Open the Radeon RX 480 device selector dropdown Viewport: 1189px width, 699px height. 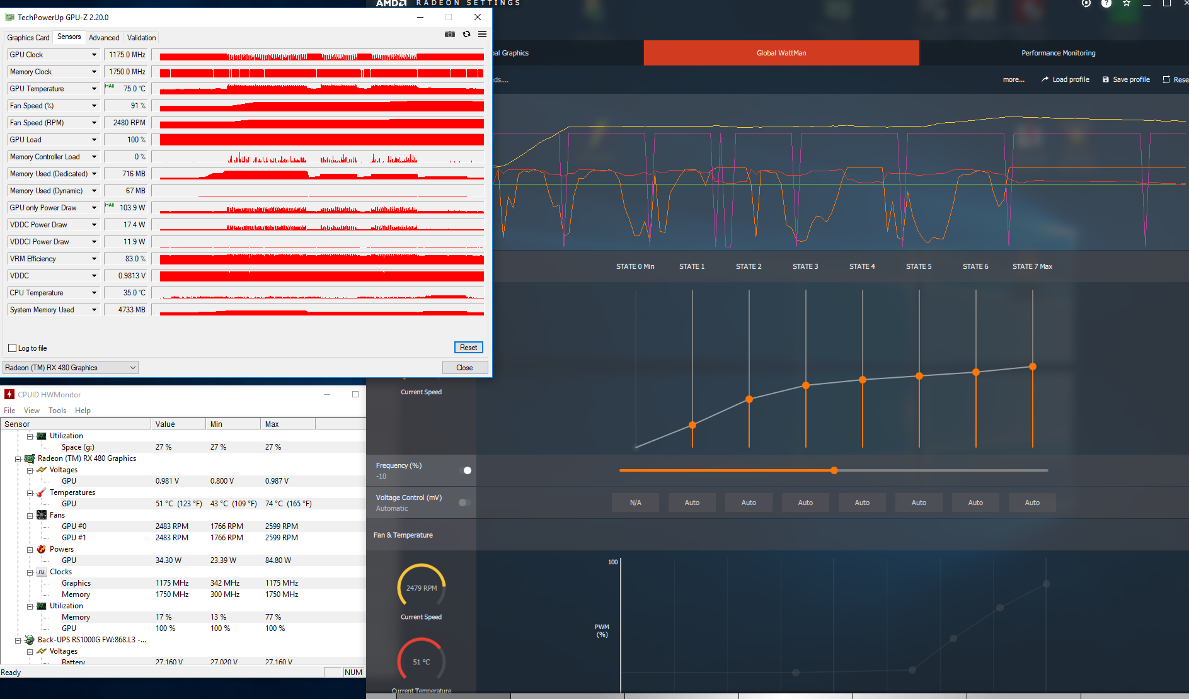pos(133,368)
